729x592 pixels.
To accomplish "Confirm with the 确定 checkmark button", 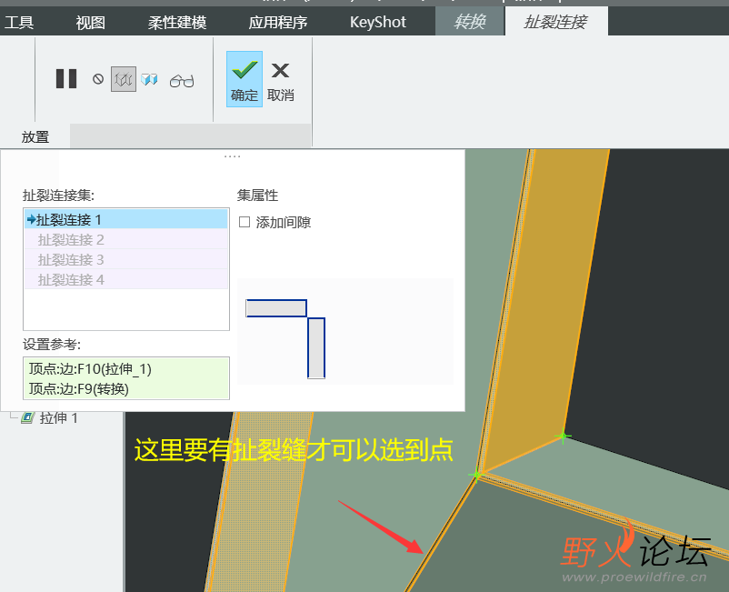I will click(245, 79).
